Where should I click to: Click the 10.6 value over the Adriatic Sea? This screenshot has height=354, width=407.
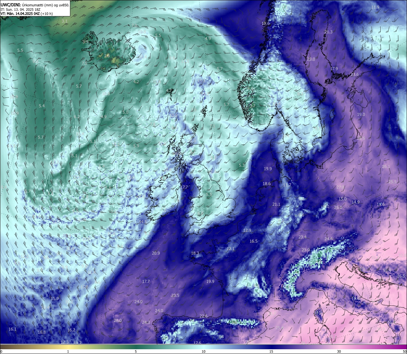[x=355, y=299]
